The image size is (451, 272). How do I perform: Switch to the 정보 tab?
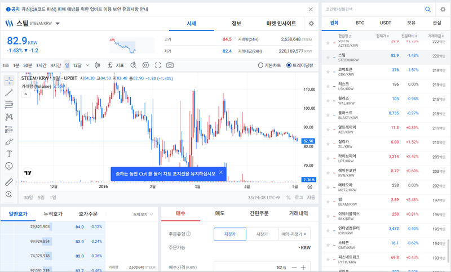pyautogui.click(x=236, y=24)
